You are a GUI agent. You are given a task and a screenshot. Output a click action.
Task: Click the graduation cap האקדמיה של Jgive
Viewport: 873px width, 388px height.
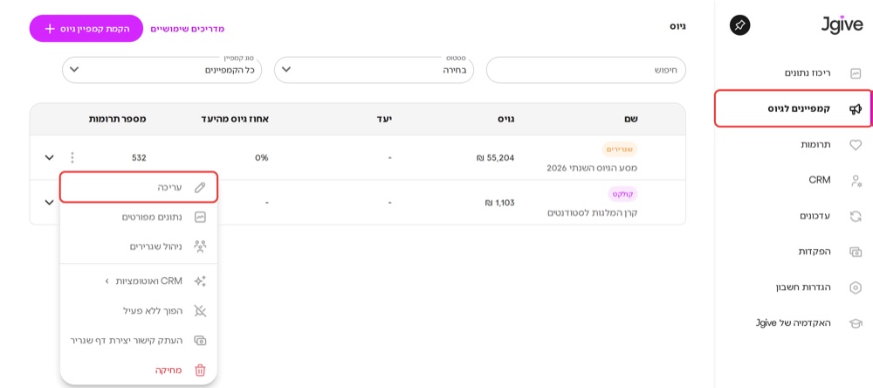856,322
